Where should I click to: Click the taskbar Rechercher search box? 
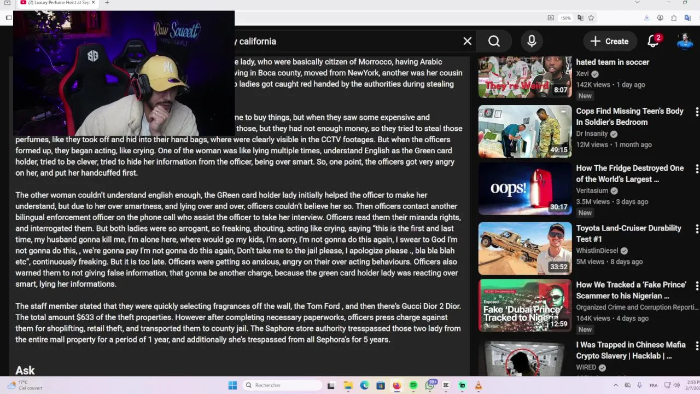(283, 385)
